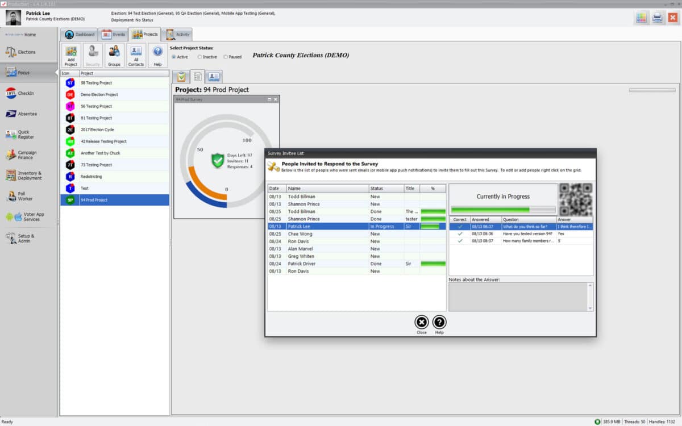Click the Add Project icon
This screenshot has width=682, height=426.
coord(70,55)
